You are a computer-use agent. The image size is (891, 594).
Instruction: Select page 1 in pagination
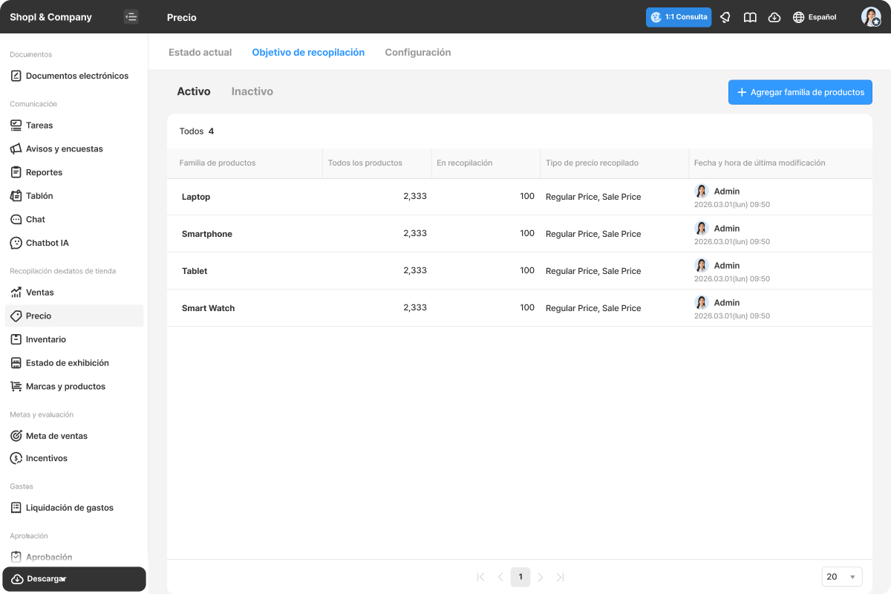click(520, 577)
